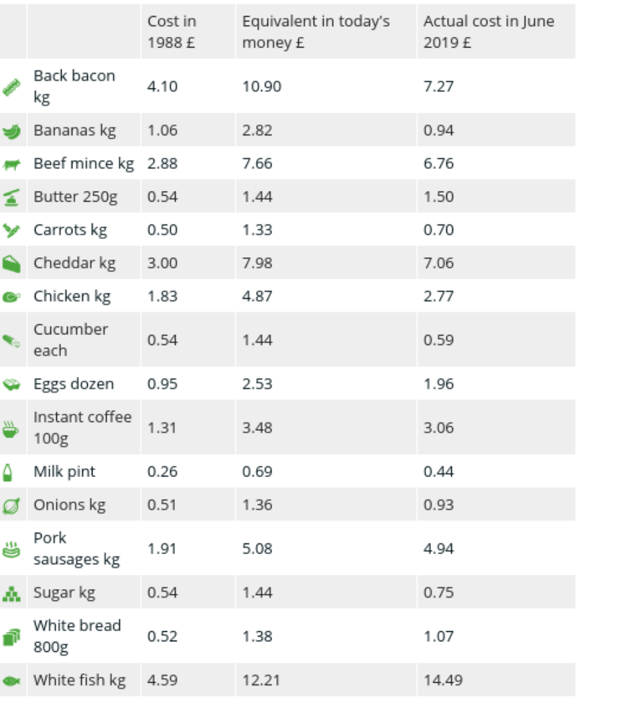Click the 'Cost in 1988 £' column header
This screenshot has height=727, width=622.
coord(172,32)
